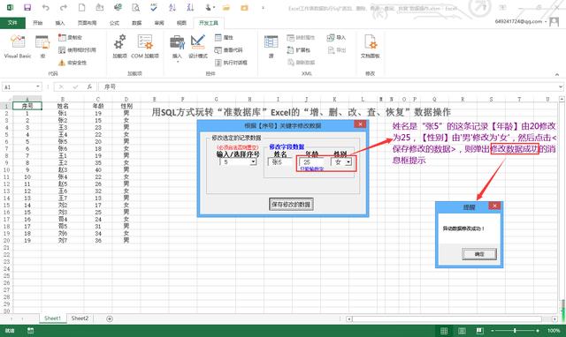Open the serial number (序号) combo box

pos(254,162)
